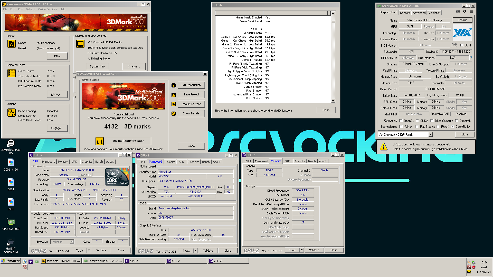This screenshot has height=277, width=493.
Task: Click Change in Selected Tests section
Action: (57, 94)
